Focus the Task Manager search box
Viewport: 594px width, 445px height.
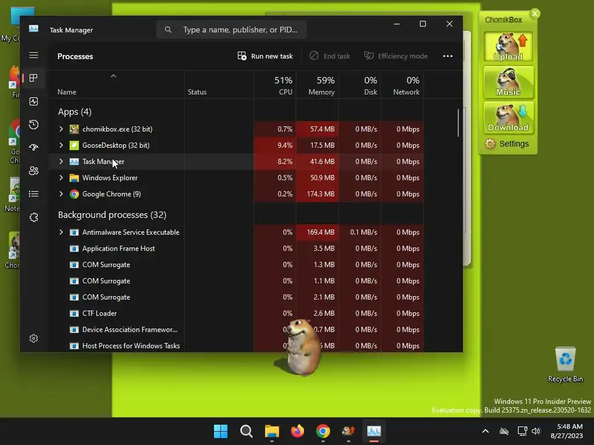click(231, 30)
